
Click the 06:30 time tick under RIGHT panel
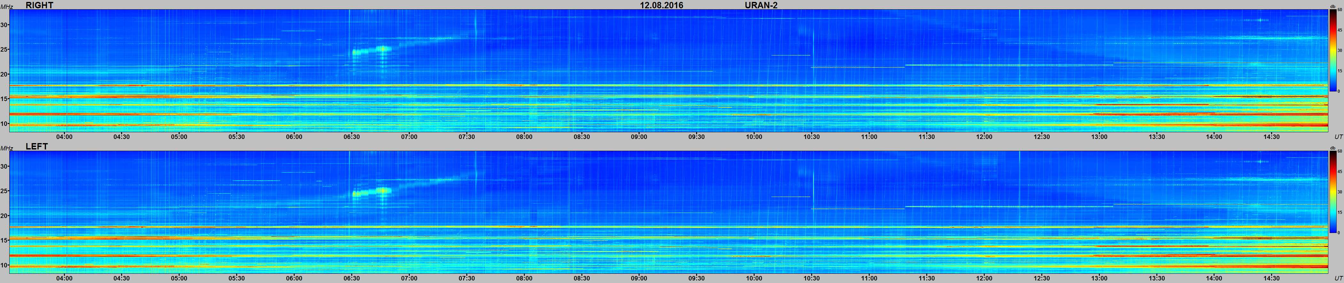click(352, 137)
